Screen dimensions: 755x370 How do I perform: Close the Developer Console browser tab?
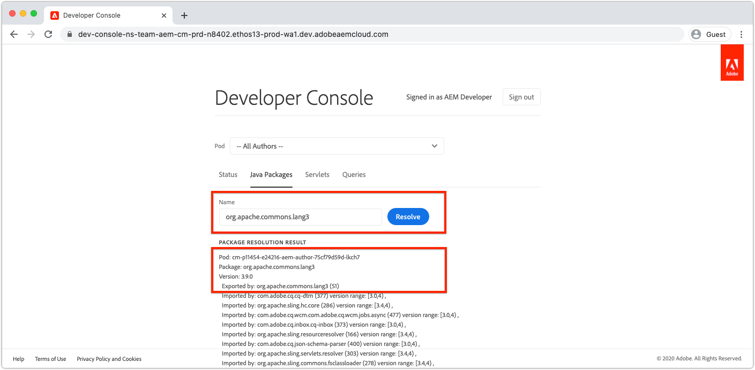163,16
